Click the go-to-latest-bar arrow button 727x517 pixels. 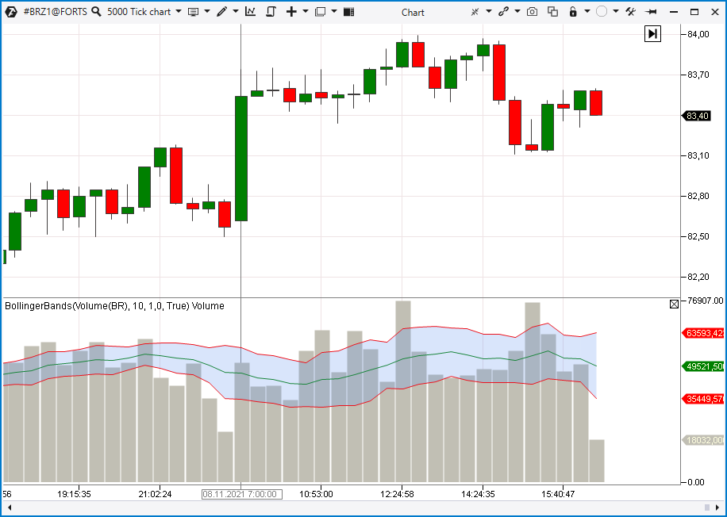pos(652,34)
